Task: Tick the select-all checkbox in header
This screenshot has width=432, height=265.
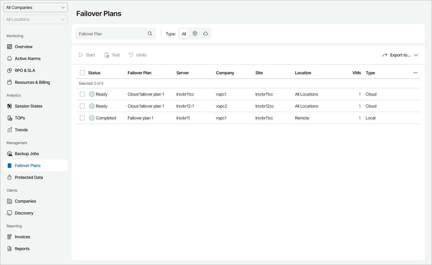Action: (x=82, y=73)
